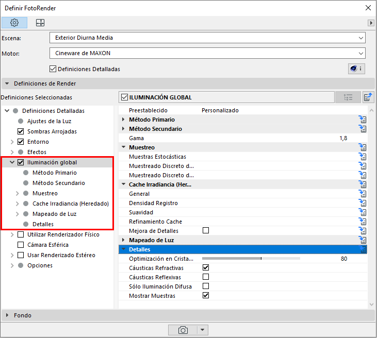The height and width of the screenshot is (338, 377).
Task: Click the import icon on Muestreo row
Action: click(363, 147)
